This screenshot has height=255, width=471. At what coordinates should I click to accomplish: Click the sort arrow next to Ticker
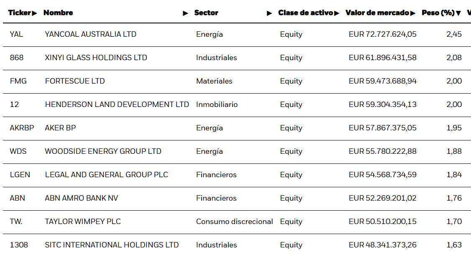34,13
